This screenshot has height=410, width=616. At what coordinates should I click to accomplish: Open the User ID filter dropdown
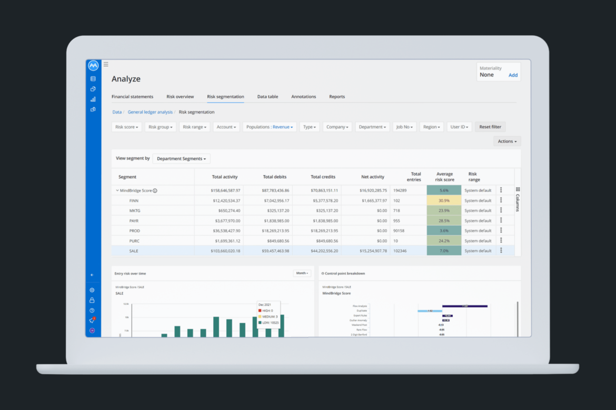[459, 127]
